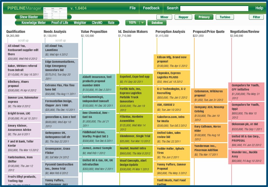268x187 pixels.
Task: Open the Dow Chemical, Dow - East UA card
Action: coord(97,119)
